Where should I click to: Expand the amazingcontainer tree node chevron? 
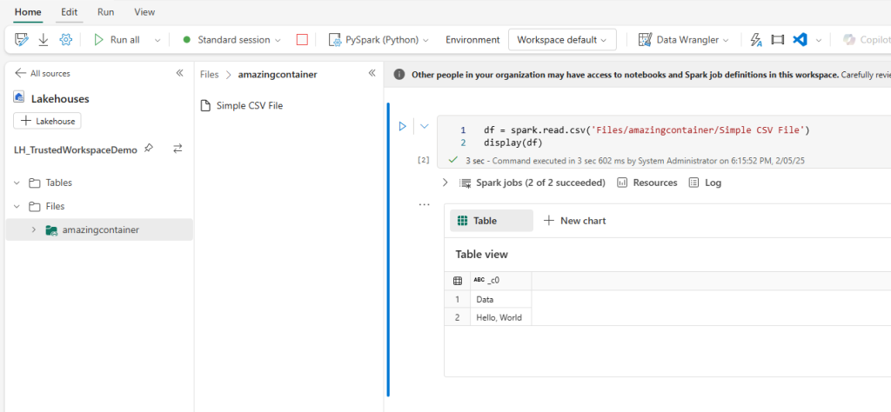(34, 229)
